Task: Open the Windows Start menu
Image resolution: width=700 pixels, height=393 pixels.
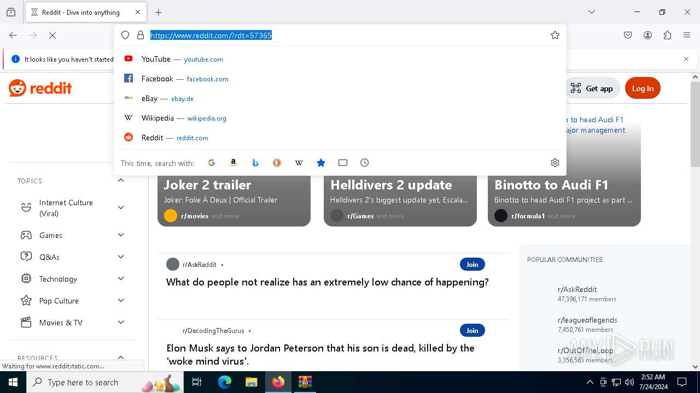Action: pyautogui.click(x=13, y=382)
